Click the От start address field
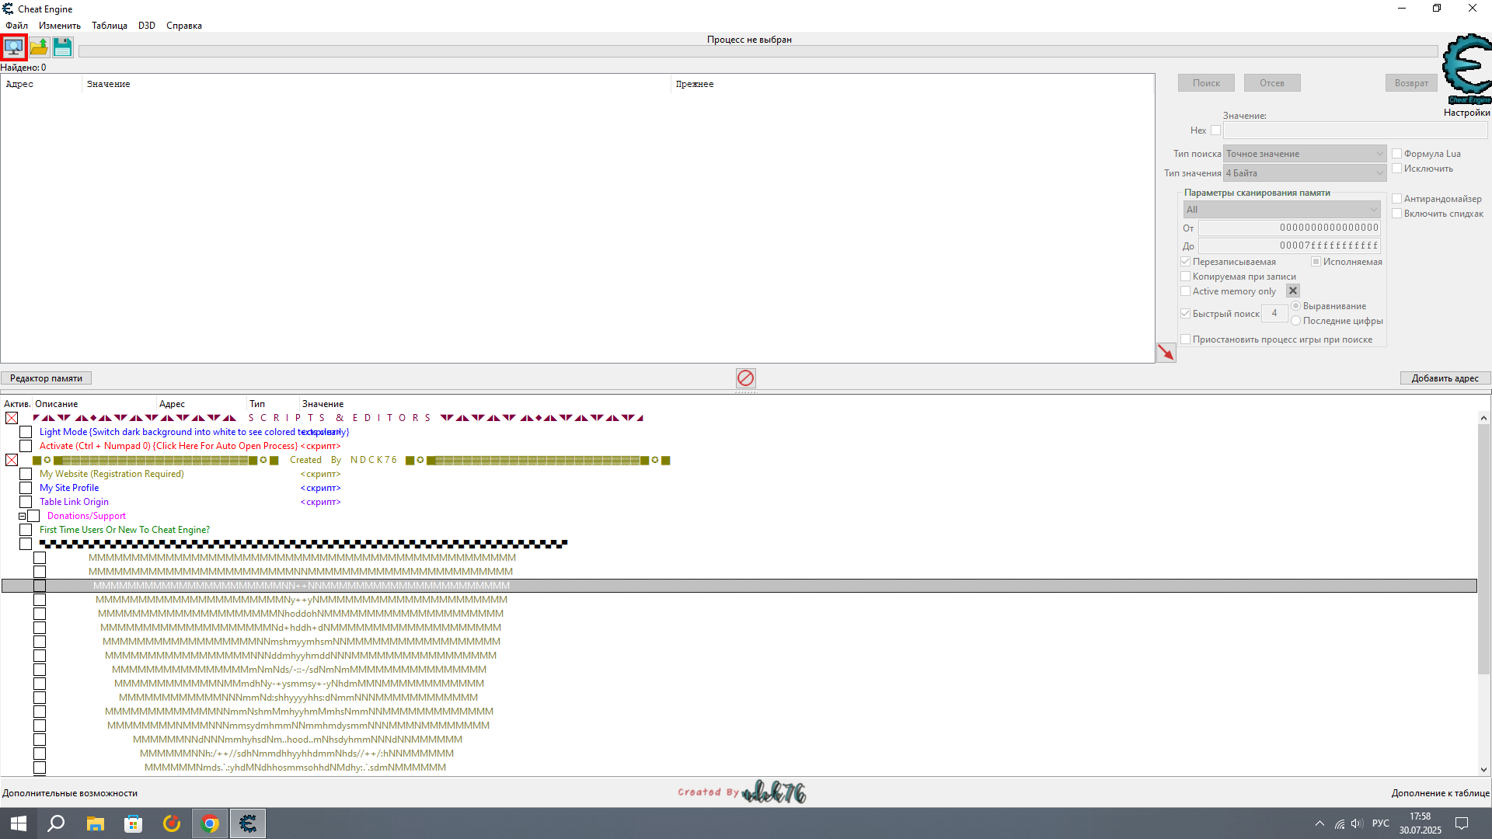 [1289, 228]
